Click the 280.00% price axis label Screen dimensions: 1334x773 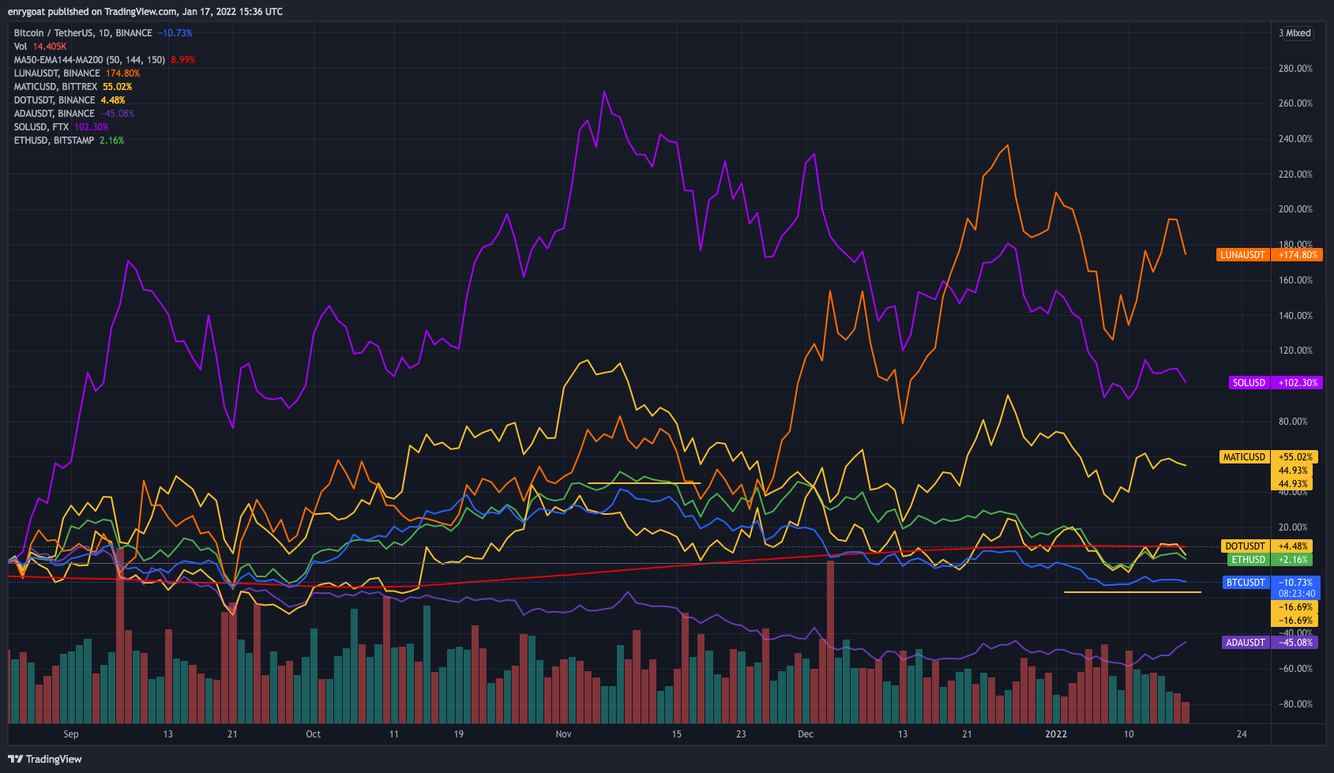tap(1295, 69)
